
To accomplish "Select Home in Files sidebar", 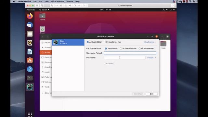I will click(x=46, y=52).
